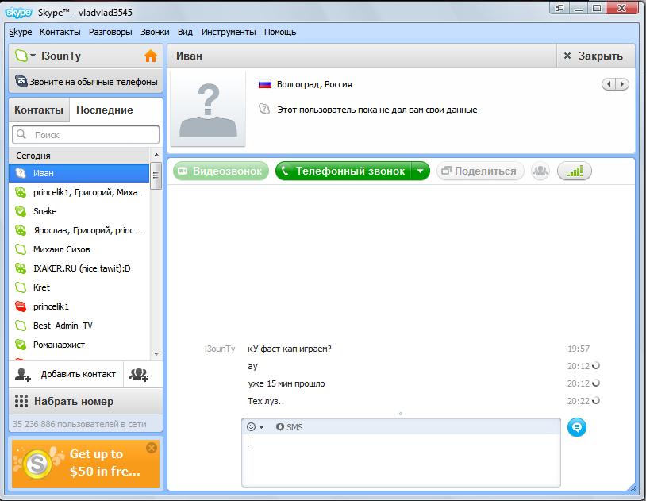Open the Snake contact

coord(79,211)
